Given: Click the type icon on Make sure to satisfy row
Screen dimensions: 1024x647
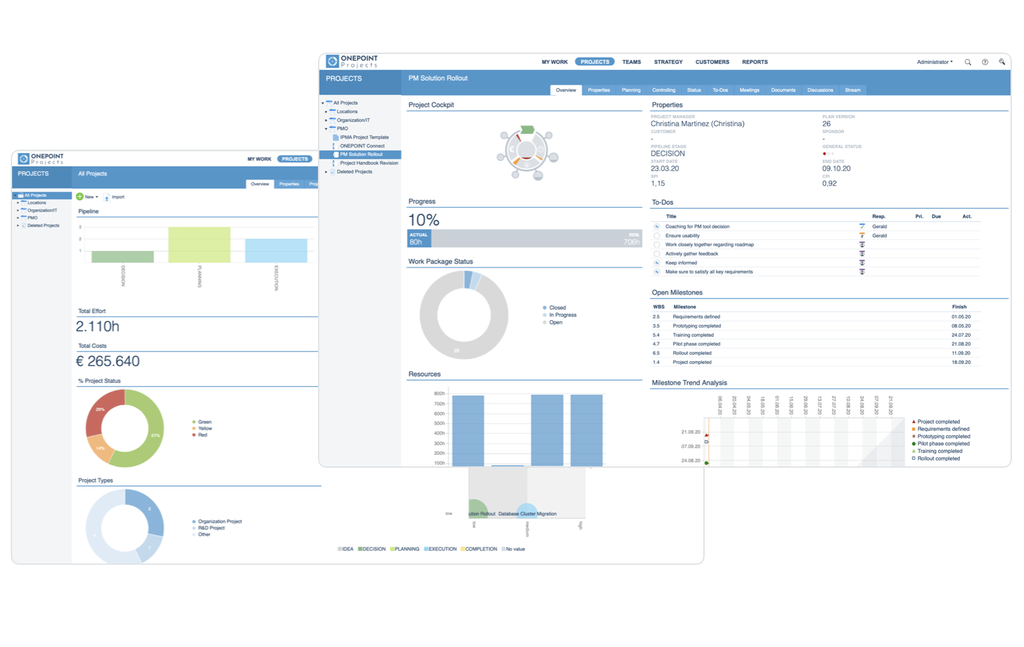Looking at the screenshot, I should (x=862, y=272).
